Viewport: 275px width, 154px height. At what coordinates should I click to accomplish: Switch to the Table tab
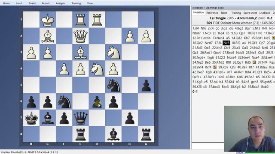(x=224, y=13)
